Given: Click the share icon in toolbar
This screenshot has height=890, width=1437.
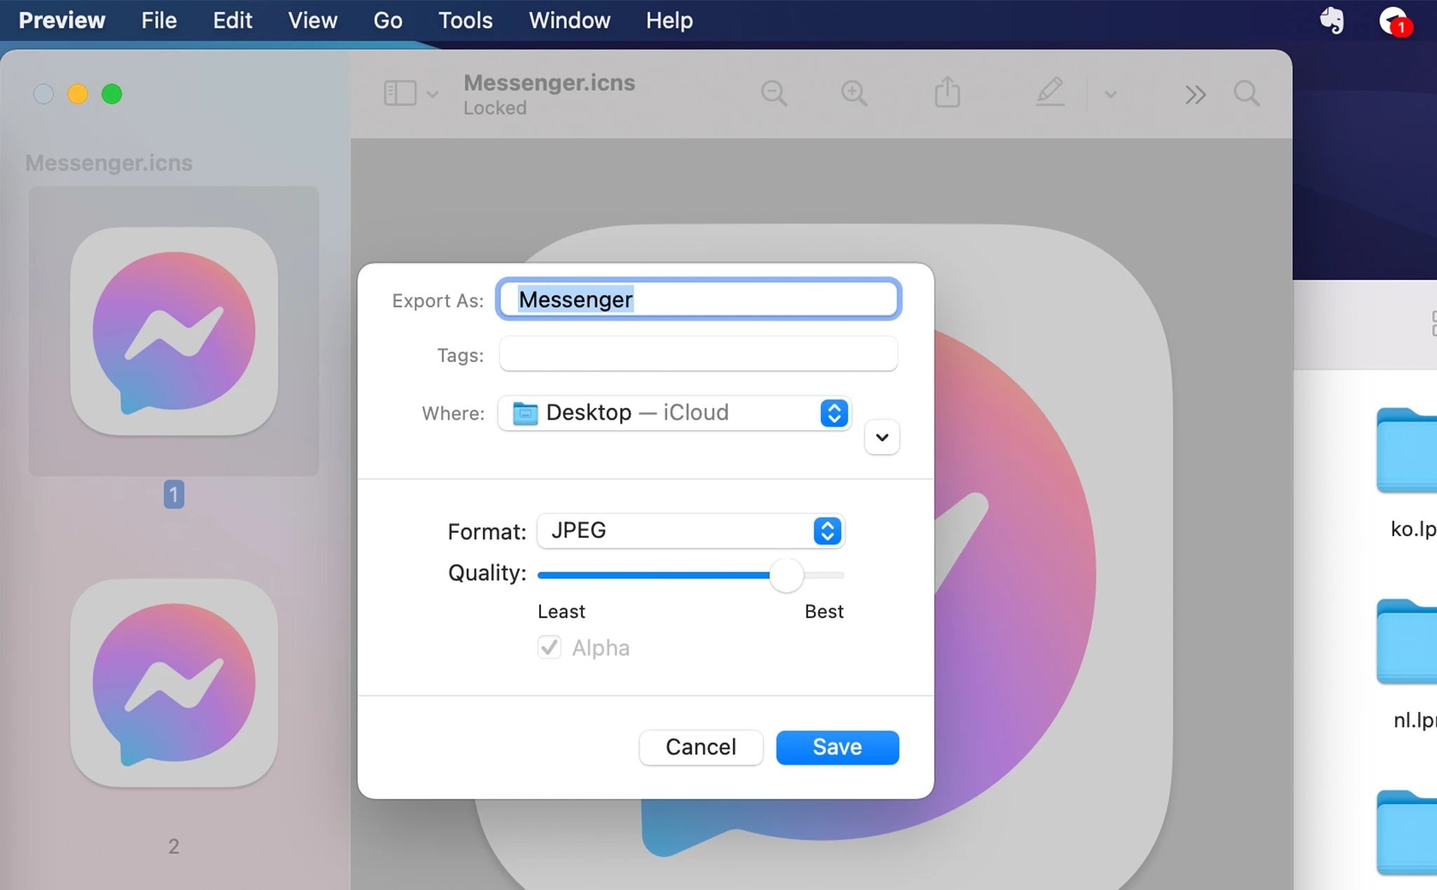Looking at the screenshot, I should tap(947, 92).
